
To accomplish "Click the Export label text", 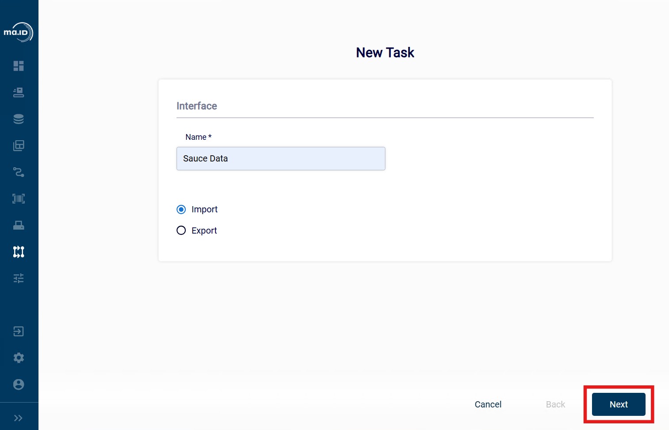I will 204,230.
